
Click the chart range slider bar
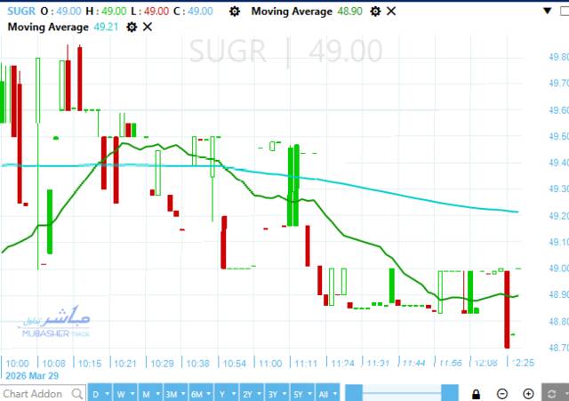click(x=402, y=394)
